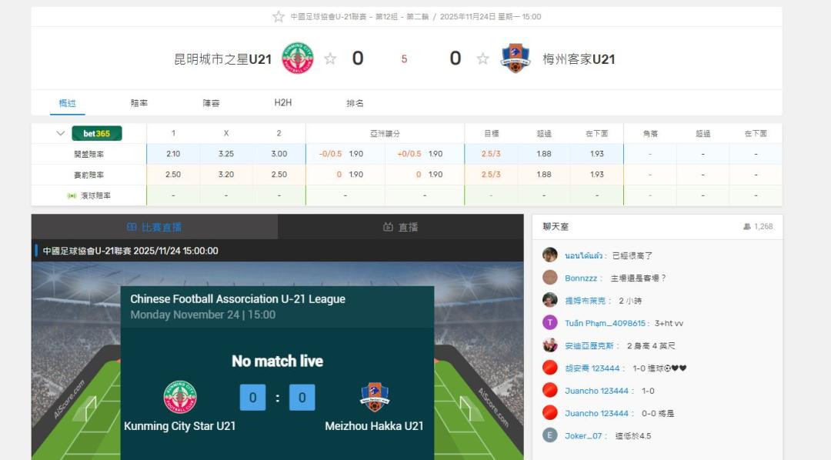Image resolution: width=831 pixels, height=460 pixels.
Task: Switch to the 賠率 tab
Action: 138,103
